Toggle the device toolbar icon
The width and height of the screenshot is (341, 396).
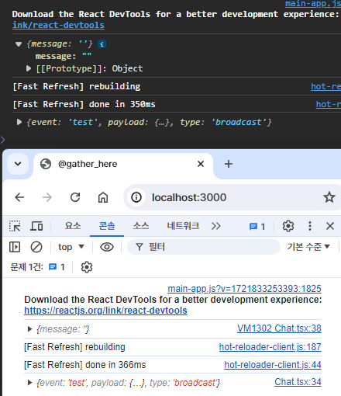(36, 226)
